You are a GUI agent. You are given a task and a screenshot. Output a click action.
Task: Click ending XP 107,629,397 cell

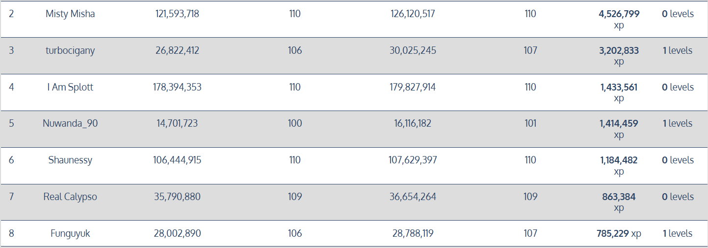pyautogui.click(x=413, y=160)
